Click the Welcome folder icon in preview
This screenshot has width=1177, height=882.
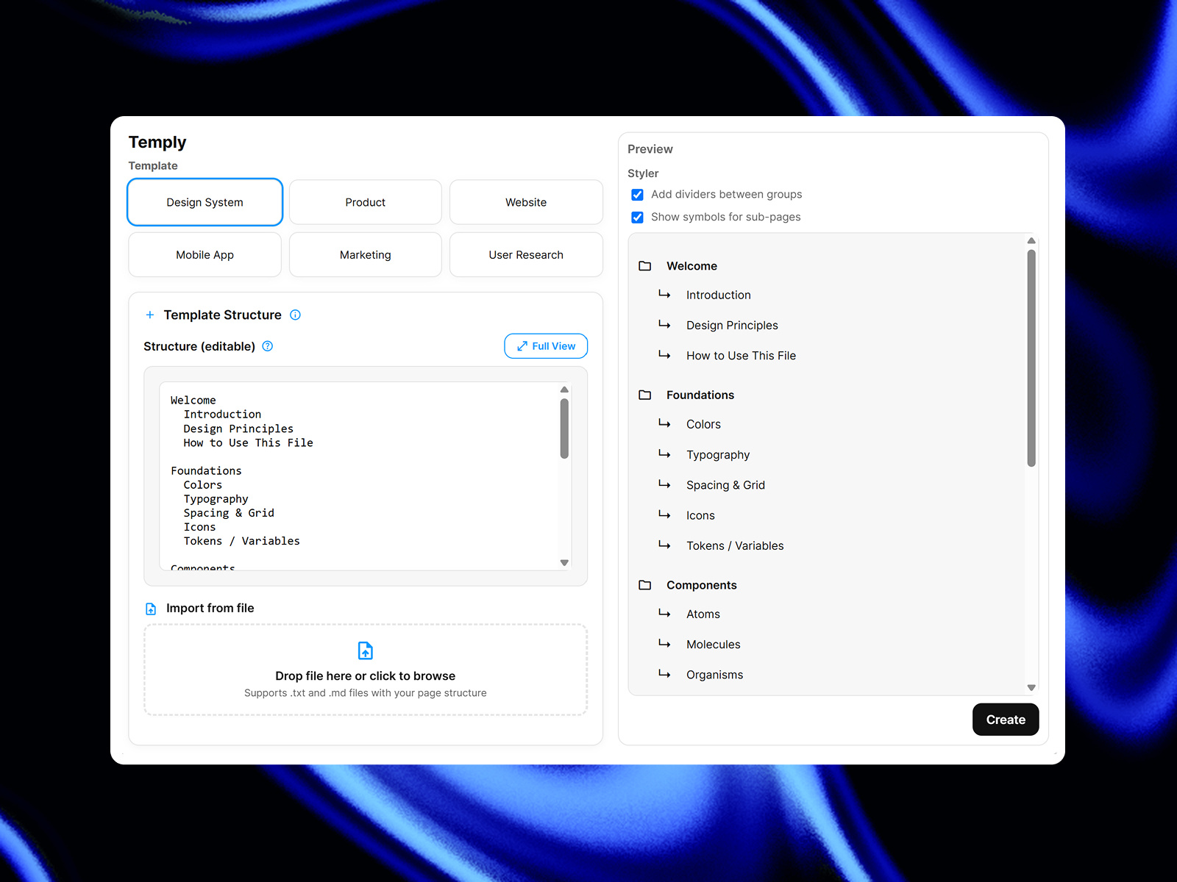point(645,266)
